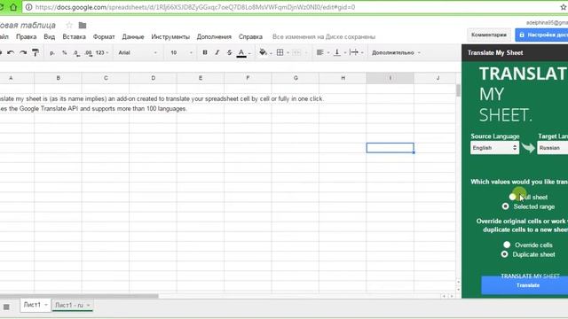The height and width of the screenshot is (319, 568).
Task: Choose Override cells option
Action: pyautogui.click(x=507, y=245)
